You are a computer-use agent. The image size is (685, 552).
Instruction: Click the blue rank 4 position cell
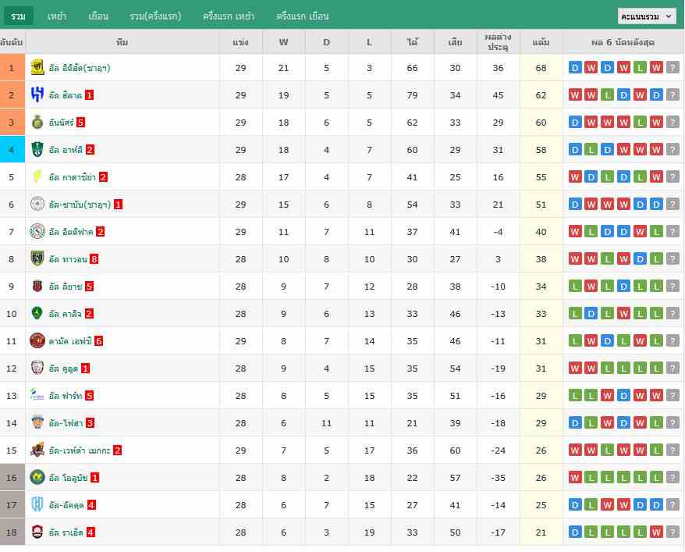pyautogui.click(x=12, y=150)
